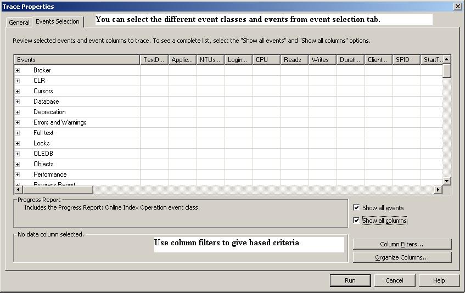Expand the Locks event category
This screenshot has height=293, width=465.
pyautogui.click(x=18, y=143)
